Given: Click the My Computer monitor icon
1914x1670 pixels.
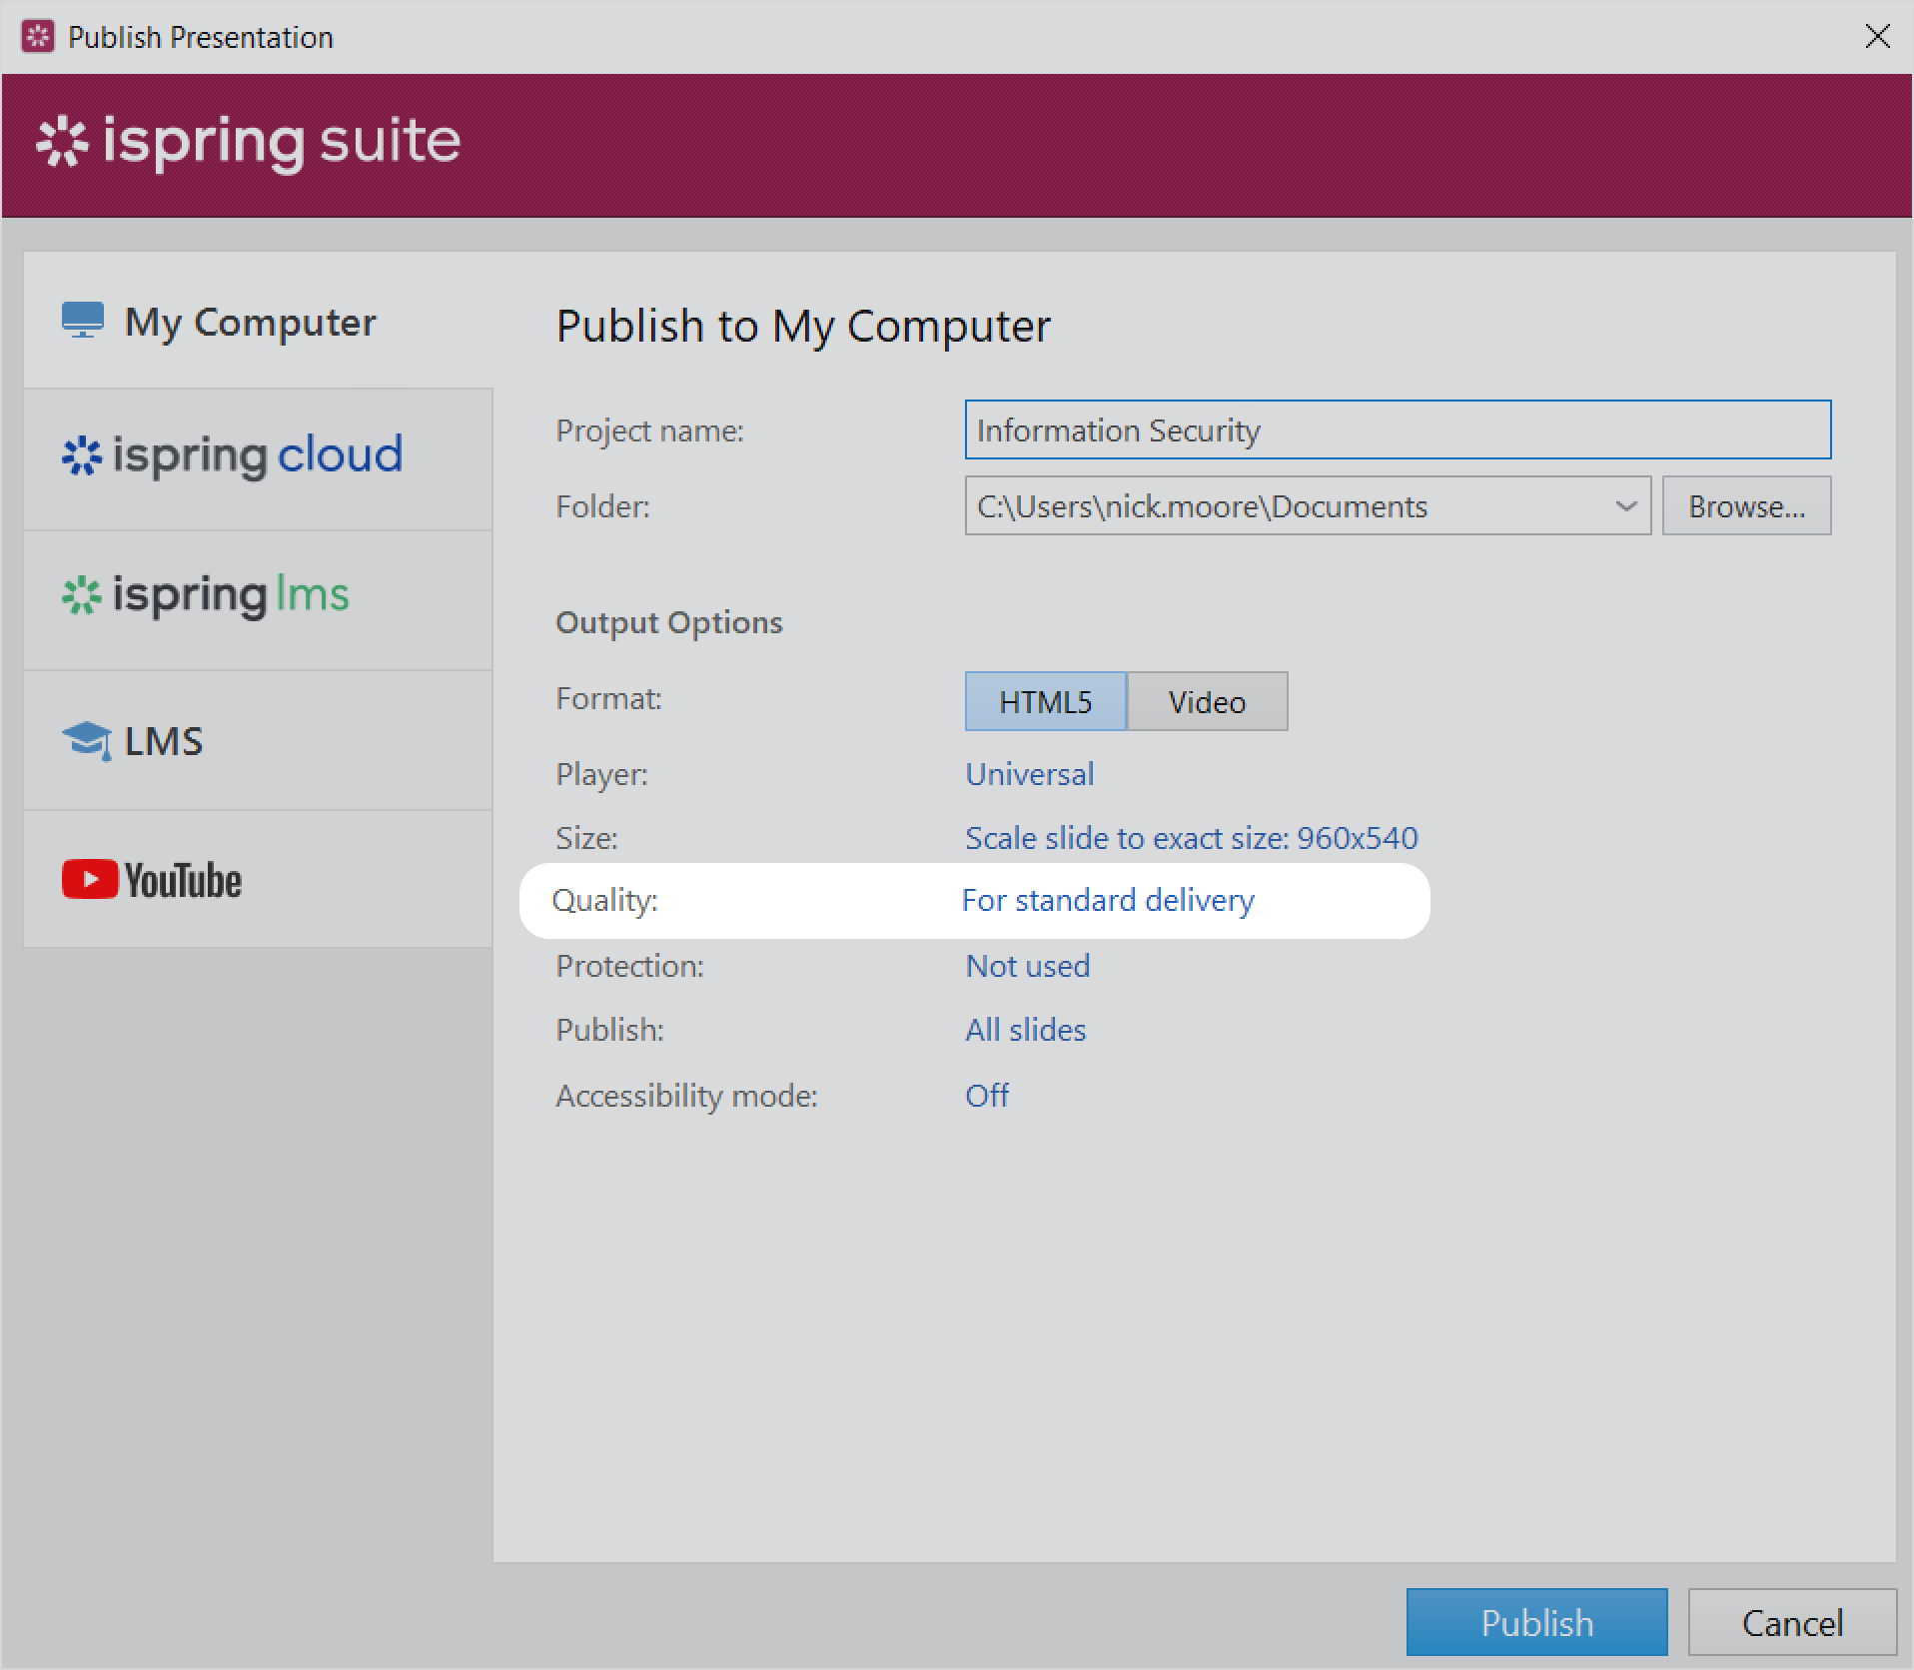Looking at the screenshot, I should point(83,321).
